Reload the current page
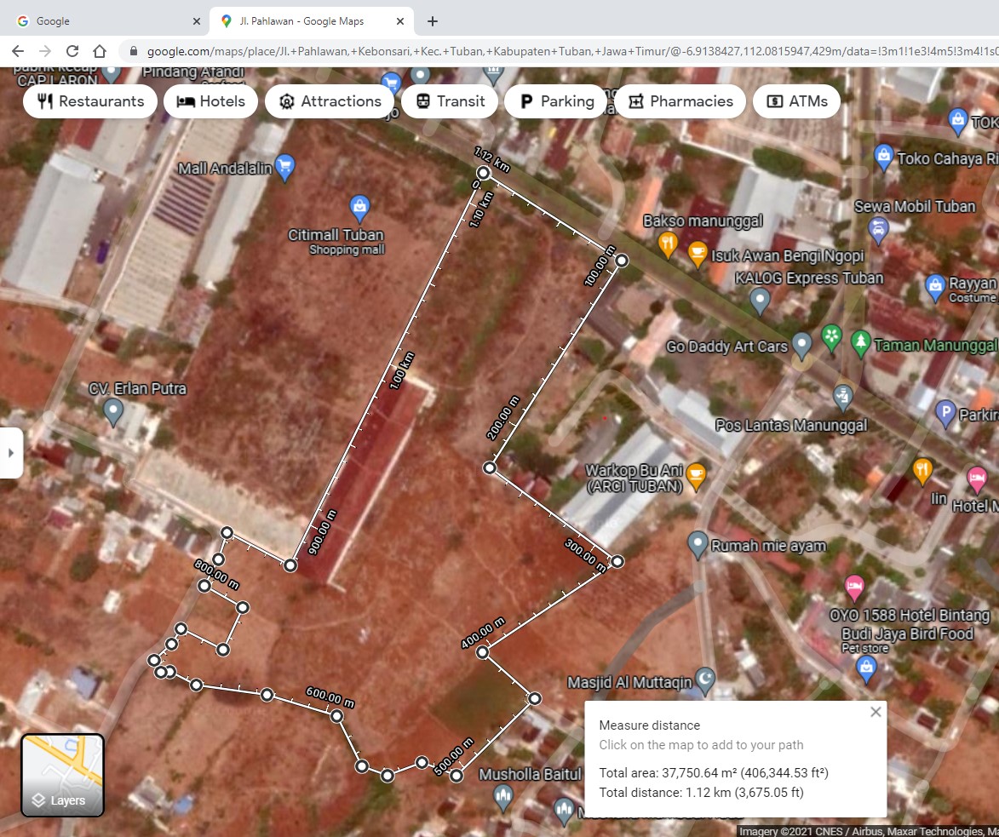The width and height of the screenshot is (999, 837). [x=72, y=51]
